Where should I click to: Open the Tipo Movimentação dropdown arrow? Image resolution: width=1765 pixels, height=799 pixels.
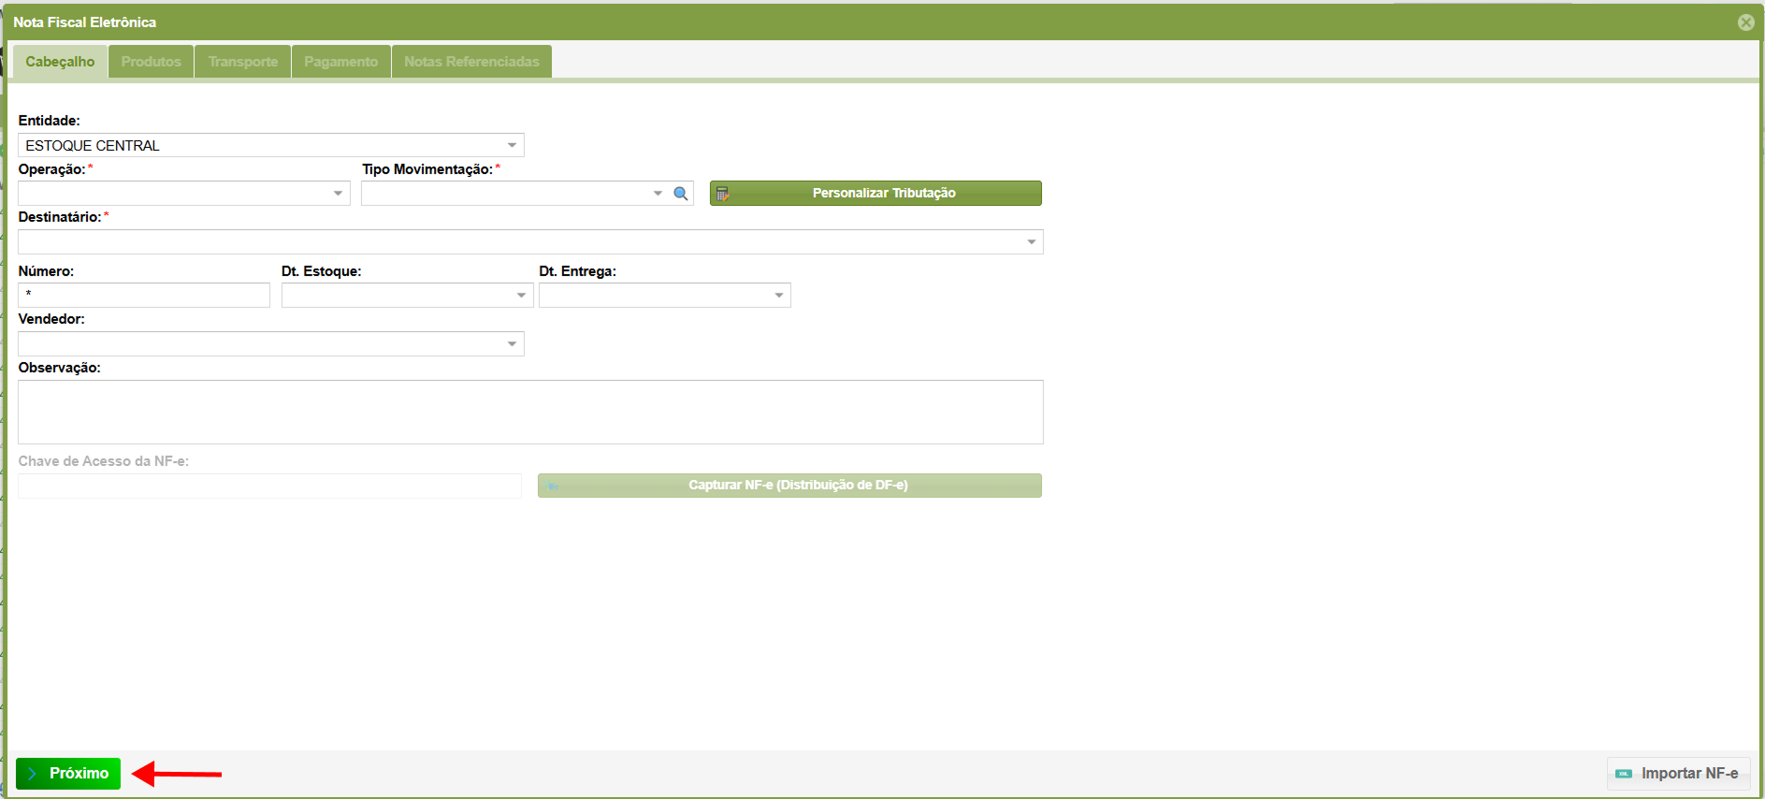(x=658, y=194)
